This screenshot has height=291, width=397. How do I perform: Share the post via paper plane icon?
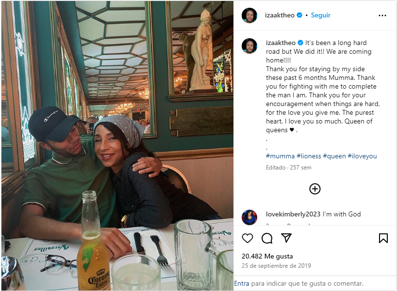[286, 238]
